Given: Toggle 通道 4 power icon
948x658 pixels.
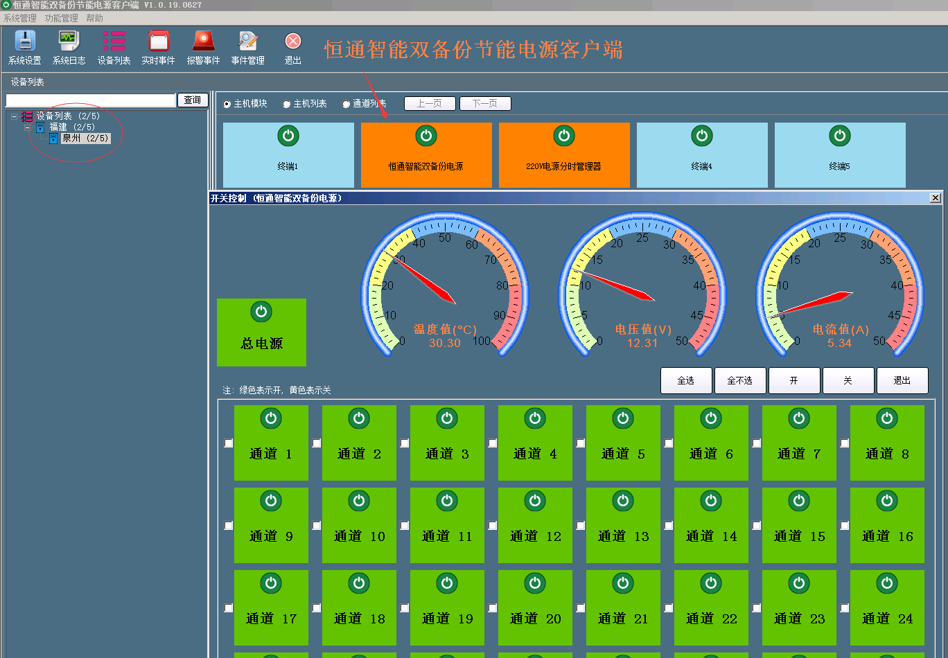Looking at the screenshot, I should 535,418.
